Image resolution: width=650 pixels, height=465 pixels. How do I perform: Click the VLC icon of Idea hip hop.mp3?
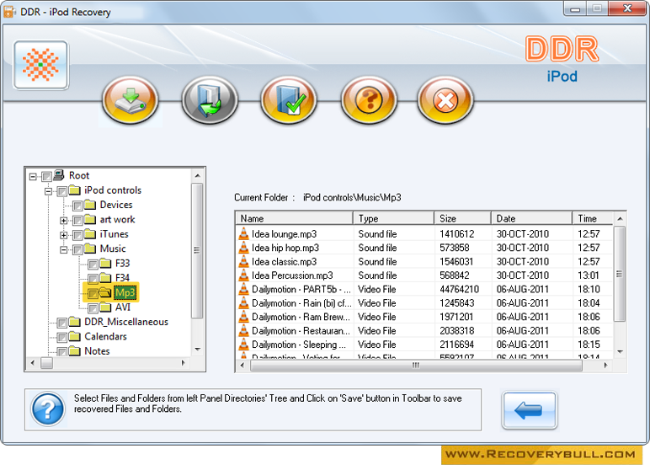pos(244,248)
